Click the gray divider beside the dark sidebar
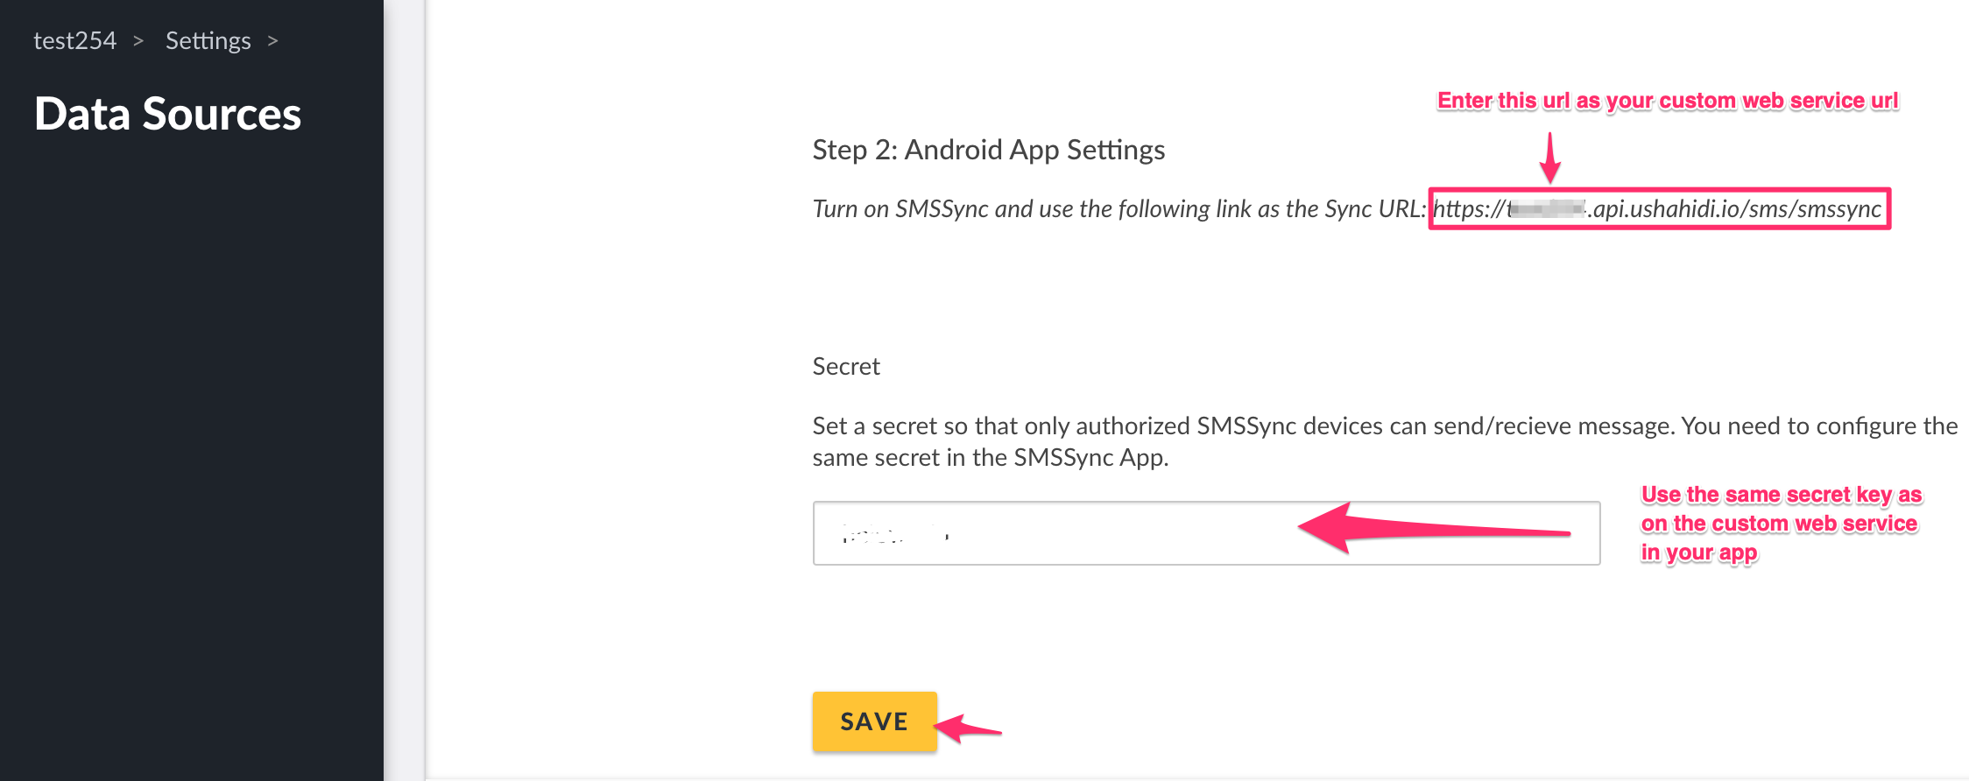 [405, 390]
